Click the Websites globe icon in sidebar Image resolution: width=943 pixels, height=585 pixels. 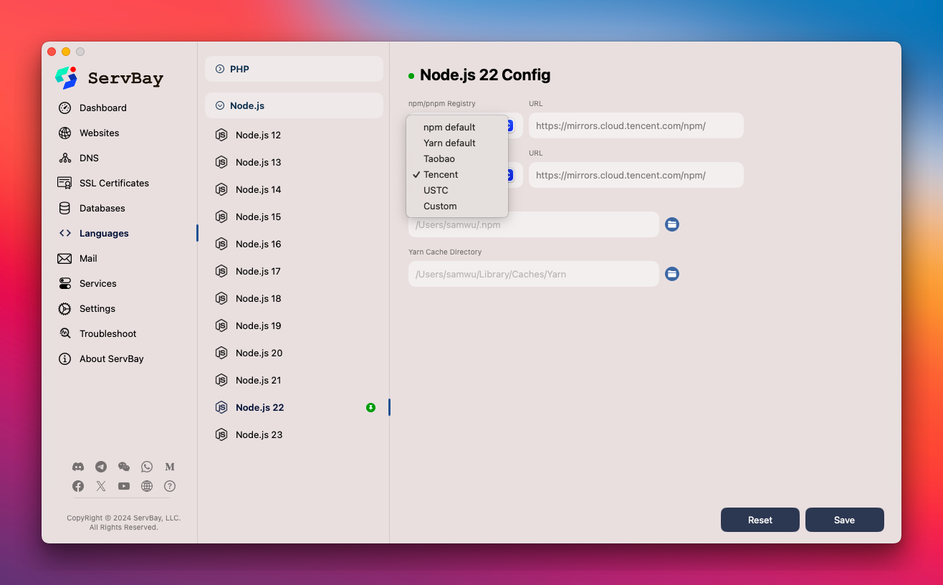(x=64, y=133)
